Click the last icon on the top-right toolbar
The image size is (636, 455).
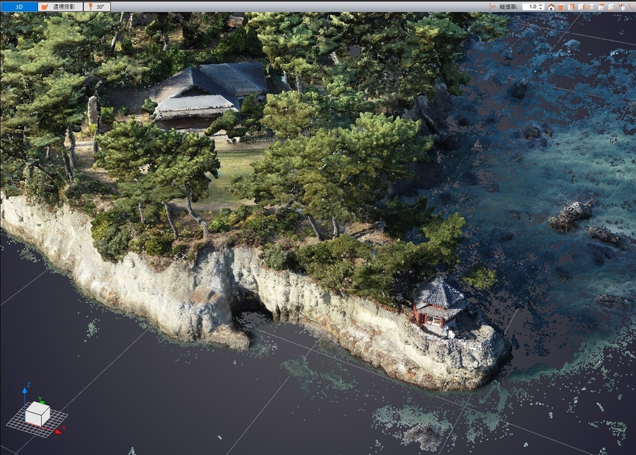point(631,7)
